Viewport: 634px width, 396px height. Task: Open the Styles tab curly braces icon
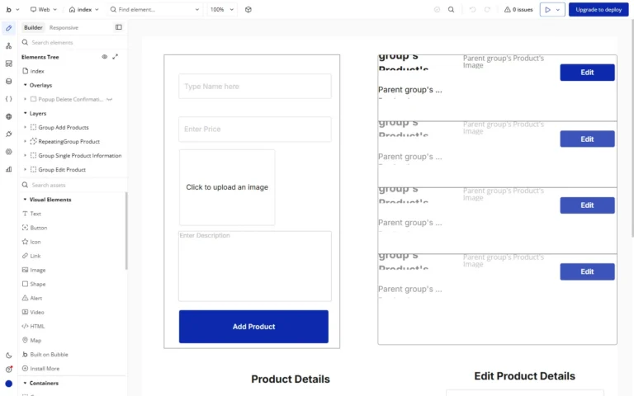[8, 99]
